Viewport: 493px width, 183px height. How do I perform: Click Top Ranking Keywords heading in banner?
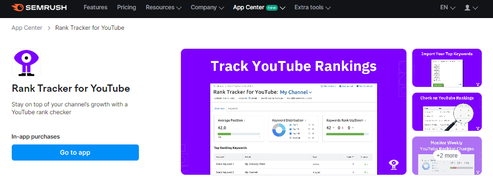click(x=230, y=147)
